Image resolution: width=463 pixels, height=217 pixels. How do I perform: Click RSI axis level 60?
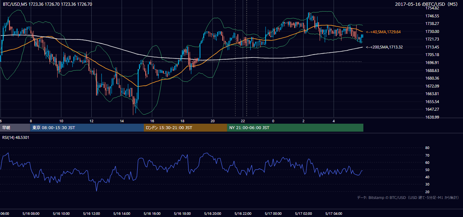[x=427, y=162]
